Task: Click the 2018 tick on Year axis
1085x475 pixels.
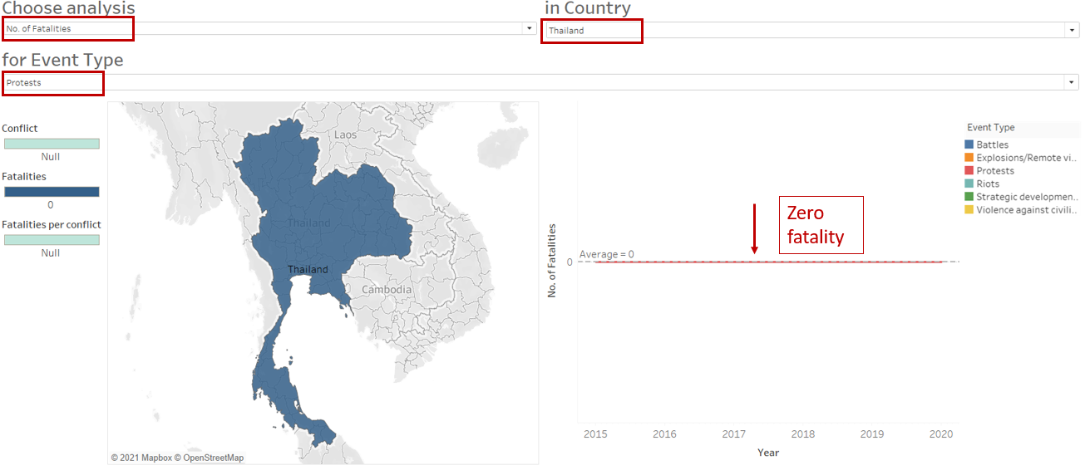Action: point(802,433)
